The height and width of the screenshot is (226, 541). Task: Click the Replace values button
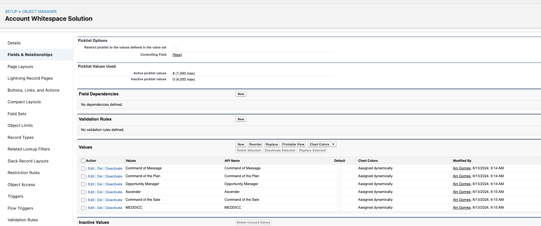[272, 144]
